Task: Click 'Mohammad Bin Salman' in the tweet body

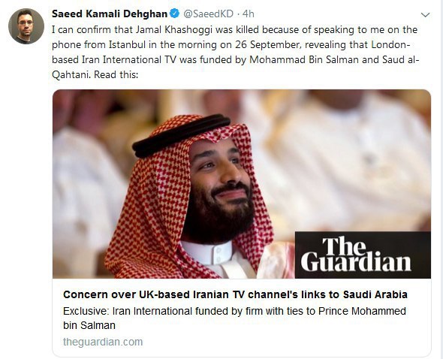Action: [x=303, y=60]
